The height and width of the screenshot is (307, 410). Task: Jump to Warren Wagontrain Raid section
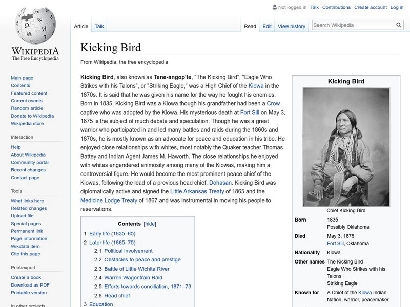[x=133, y=278]
